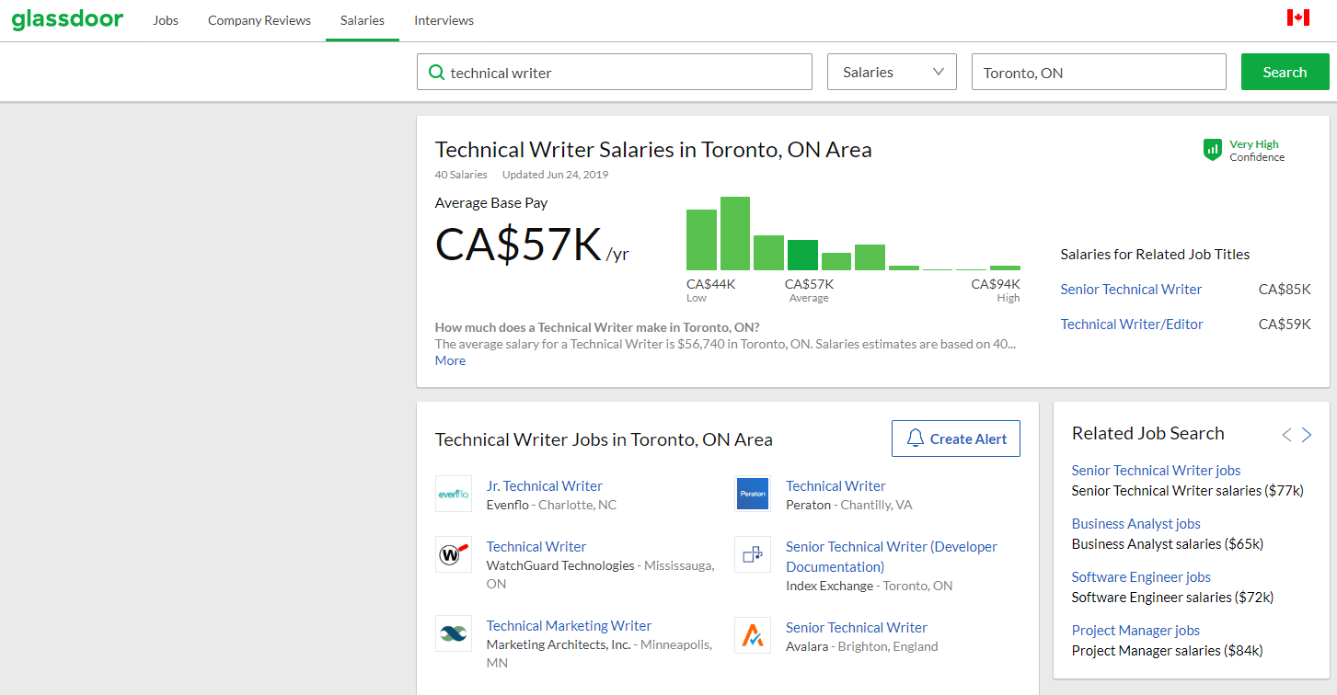Click the search magnifier icon in keyword field
Screen dimensions: 1337x695
[437, 73]
